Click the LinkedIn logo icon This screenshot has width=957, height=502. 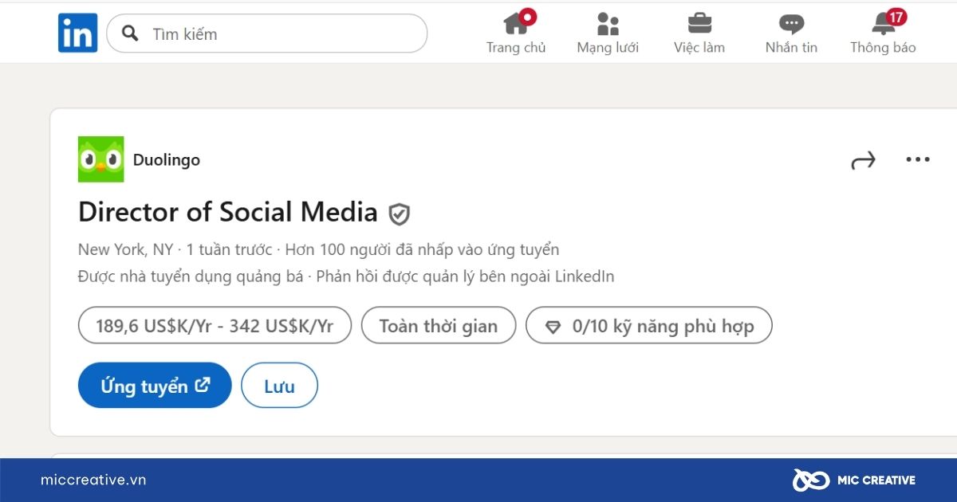click(x=77, y=33)
